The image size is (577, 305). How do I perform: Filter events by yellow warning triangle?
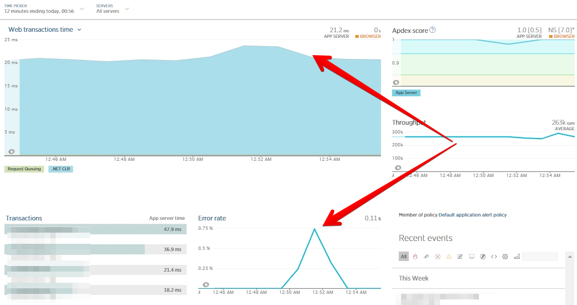[x=449, y=257]
